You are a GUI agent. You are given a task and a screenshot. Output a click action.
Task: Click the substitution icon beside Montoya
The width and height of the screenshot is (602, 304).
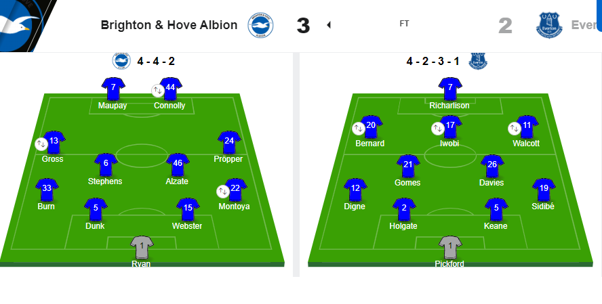click(223, 192)
